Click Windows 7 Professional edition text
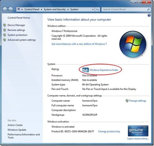Viewport: 154px width, 146px height. 64,31
